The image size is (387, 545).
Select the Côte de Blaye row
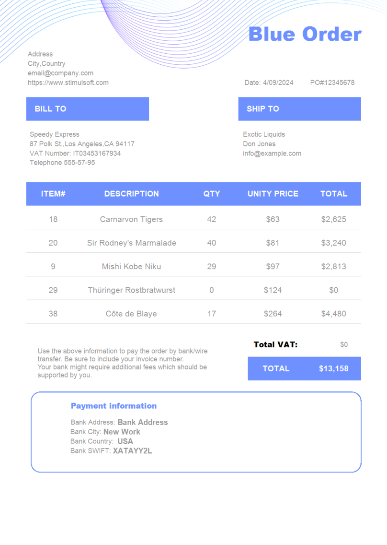point(131,314)
